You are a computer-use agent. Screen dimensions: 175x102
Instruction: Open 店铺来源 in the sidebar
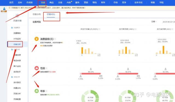pos(17,55)
